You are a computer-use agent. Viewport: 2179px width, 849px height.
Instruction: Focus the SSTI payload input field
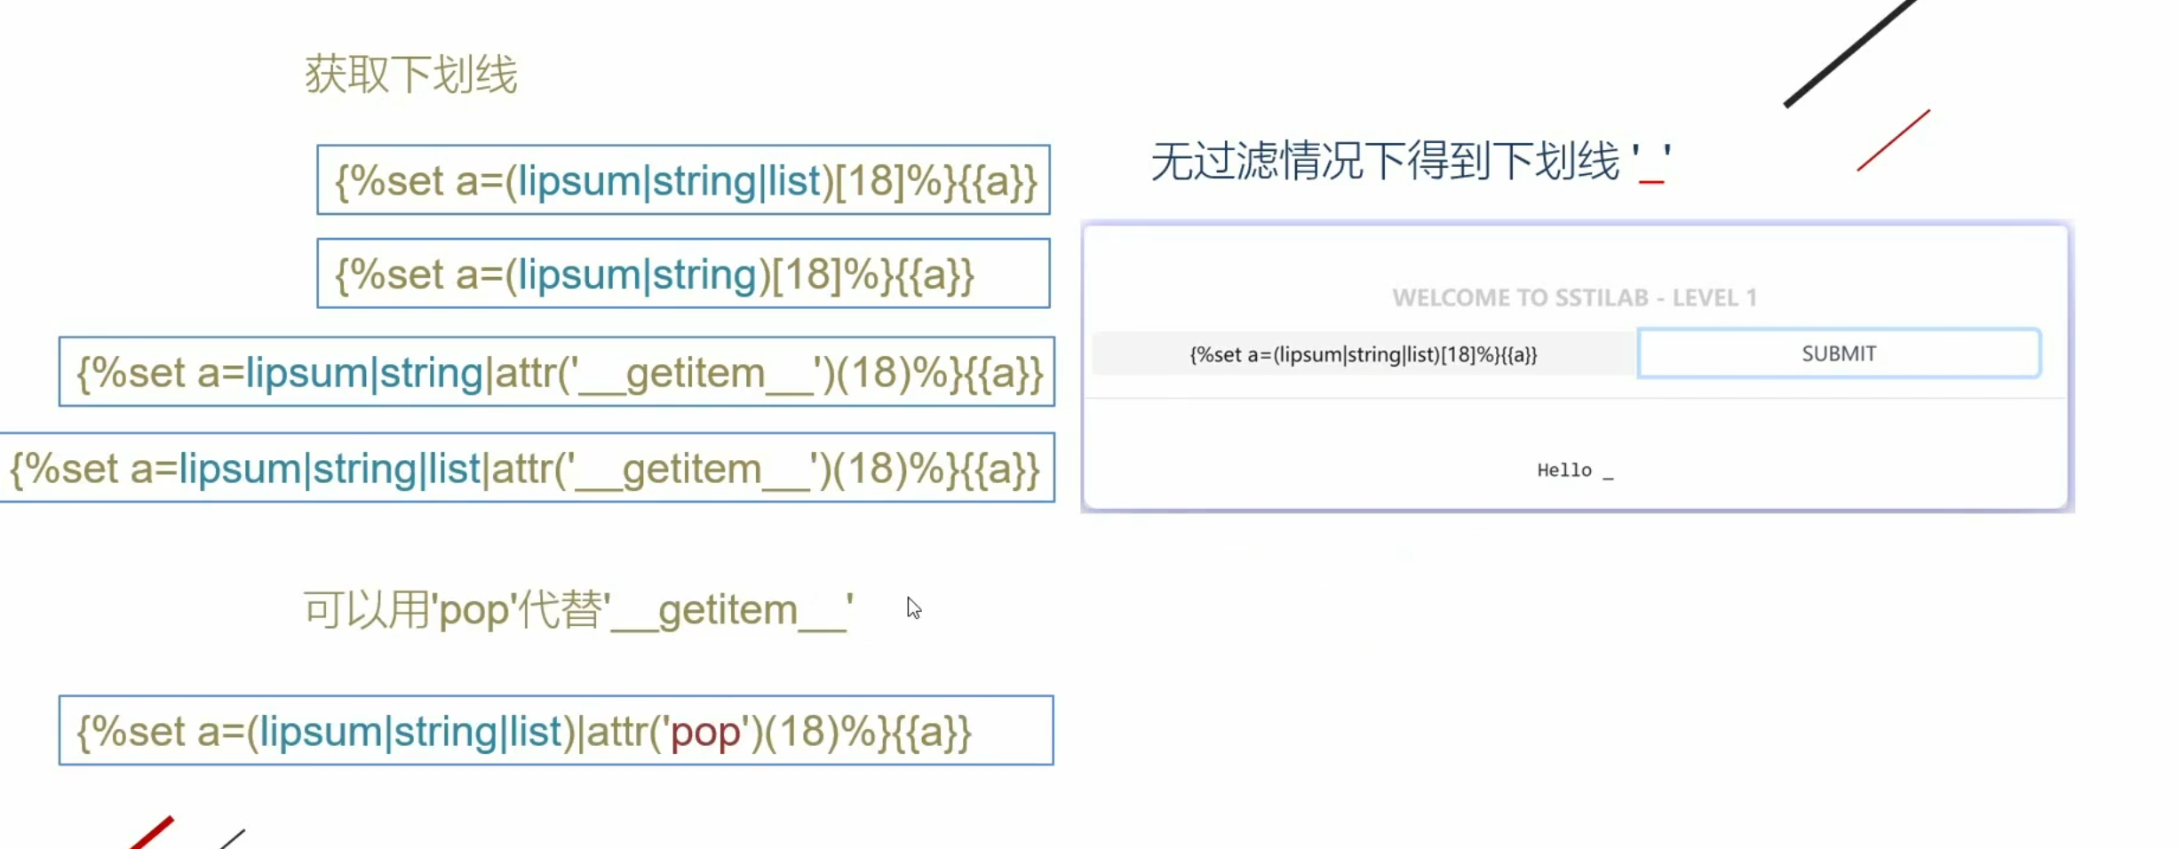[x=1364, y=354]
